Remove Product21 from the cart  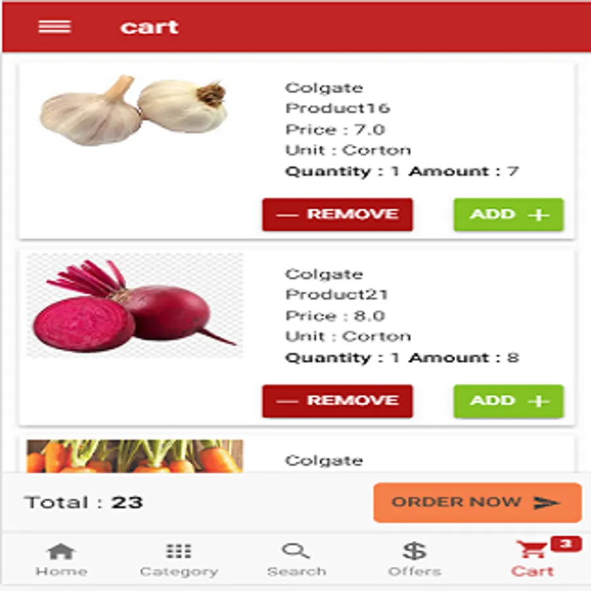click(x=338, y=401)
